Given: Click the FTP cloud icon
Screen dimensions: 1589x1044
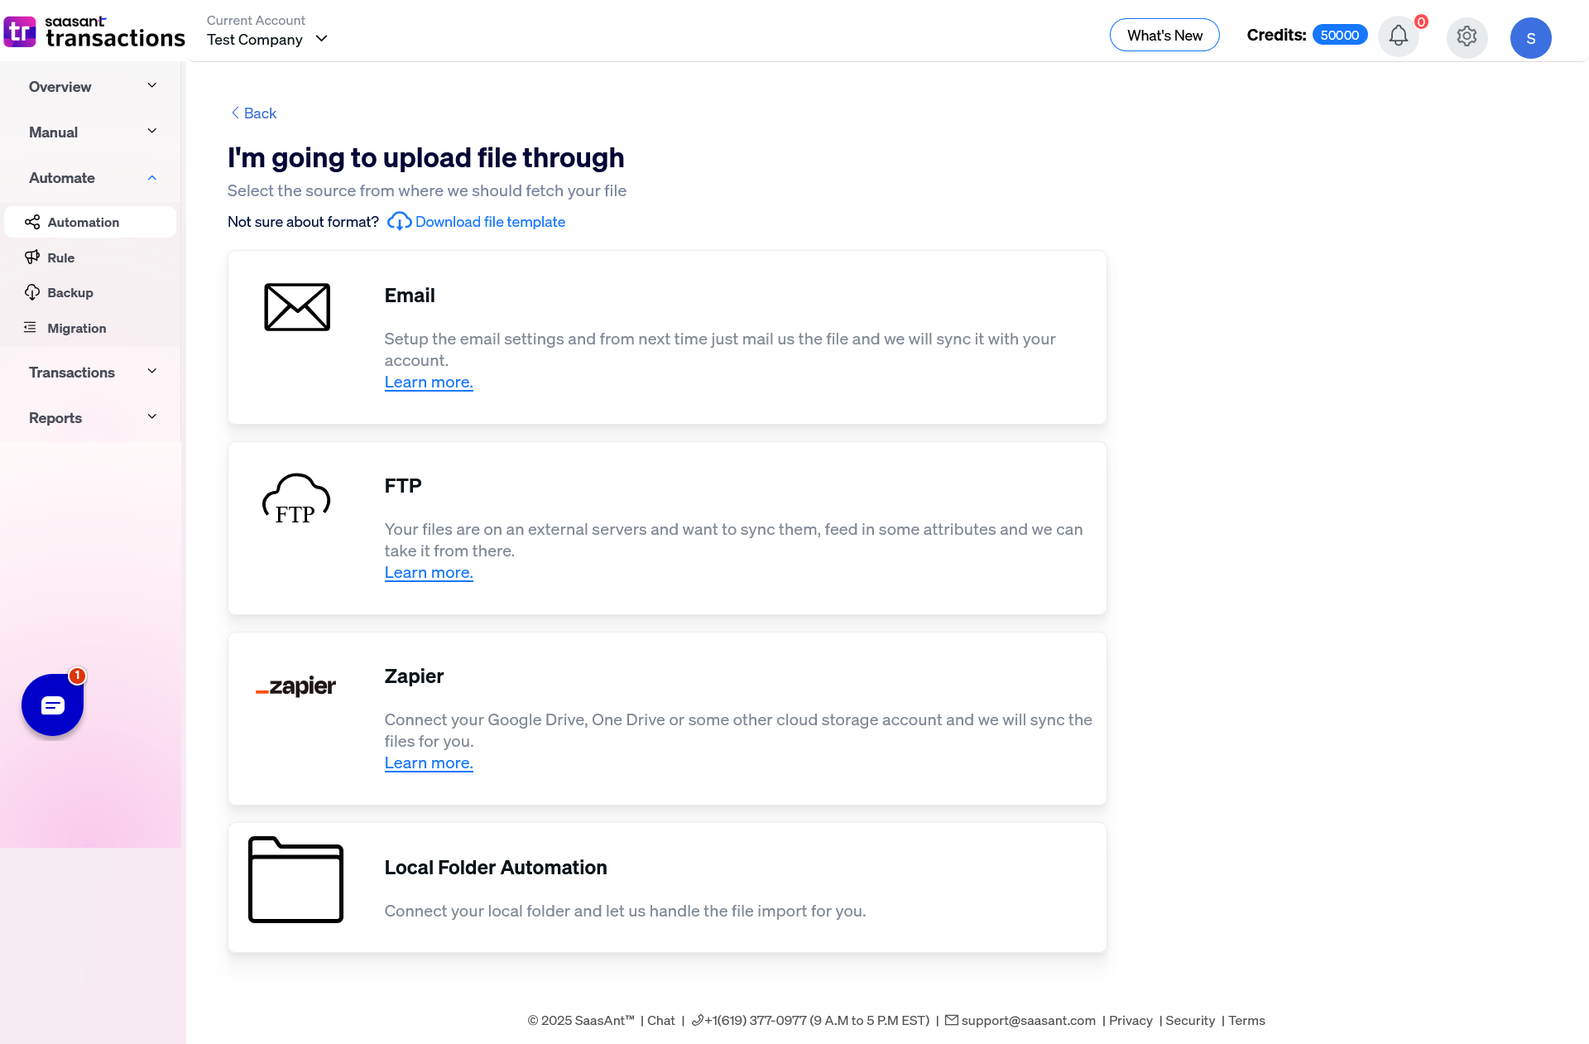Looking at the screenshot, I should click(x=296, y=499).
